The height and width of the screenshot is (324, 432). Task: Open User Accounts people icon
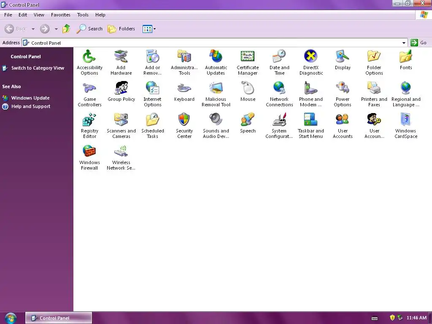(x=343, y=126)
